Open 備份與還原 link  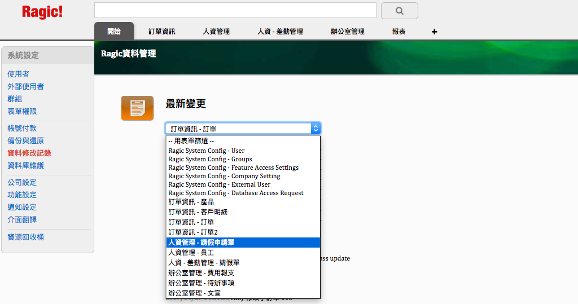click(25, 140)
